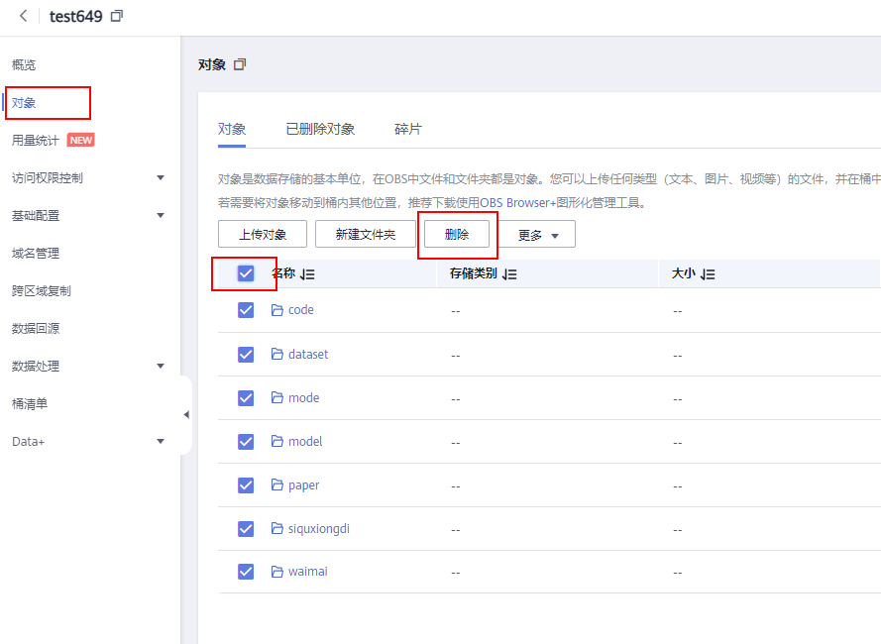Click the folder icon for dataset

(277, 354)
